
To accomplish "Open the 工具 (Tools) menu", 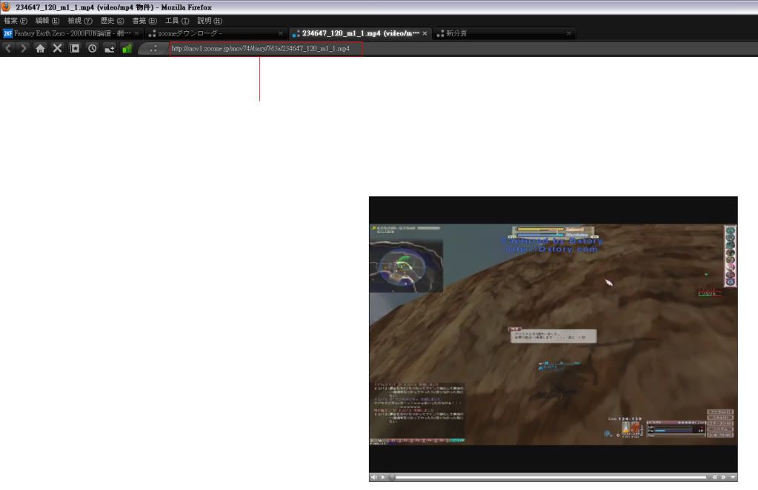I will click(177, 21).
